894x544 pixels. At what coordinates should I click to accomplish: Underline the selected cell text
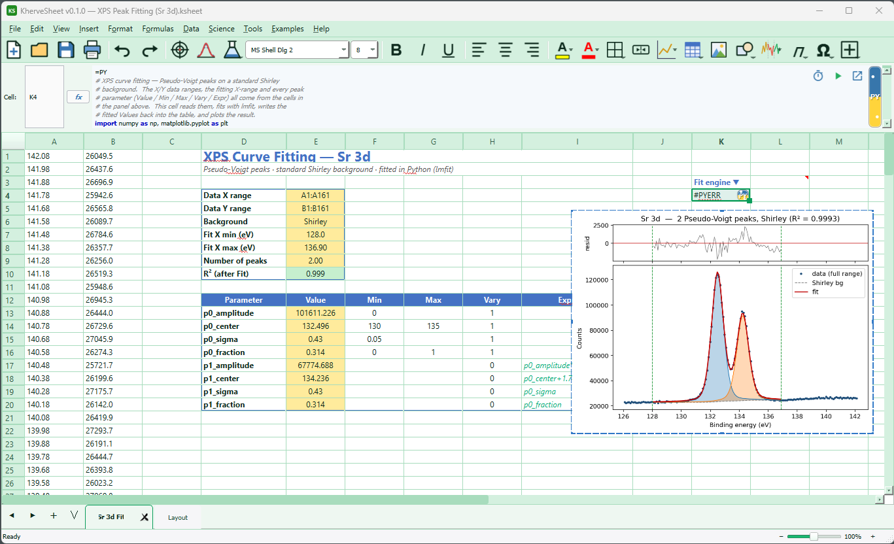449,50
